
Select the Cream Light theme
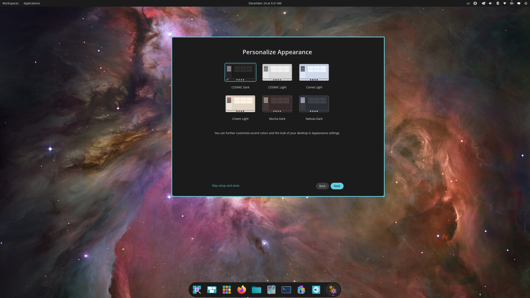tap(240, 103)
